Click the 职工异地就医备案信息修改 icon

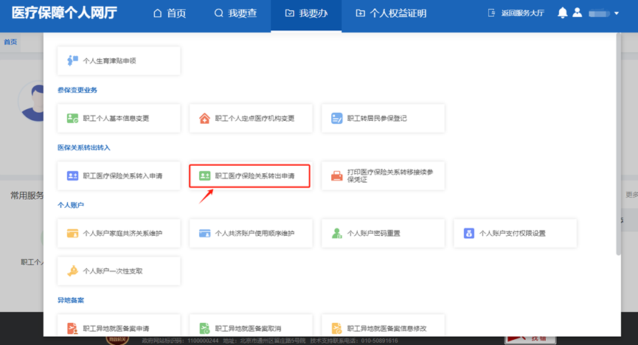click(336, 328)
